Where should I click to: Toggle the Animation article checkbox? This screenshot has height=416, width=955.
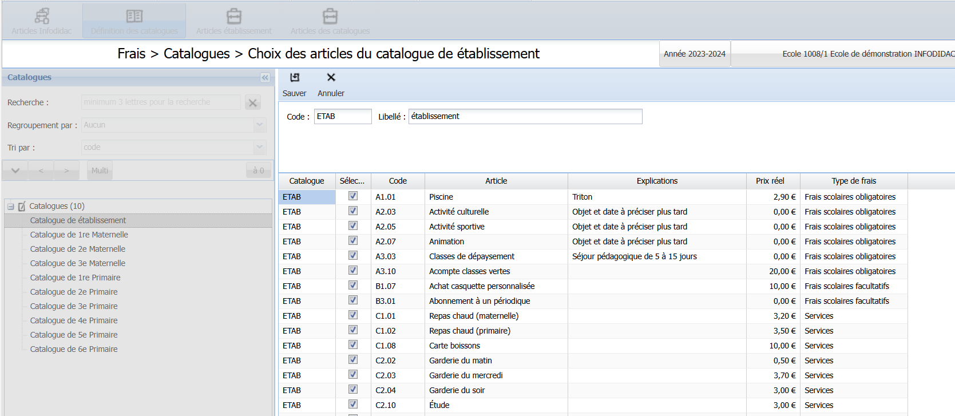point(353,240)
